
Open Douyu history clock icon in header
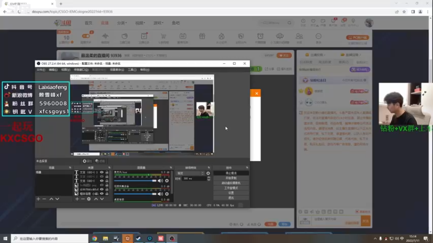pos(303,22)
